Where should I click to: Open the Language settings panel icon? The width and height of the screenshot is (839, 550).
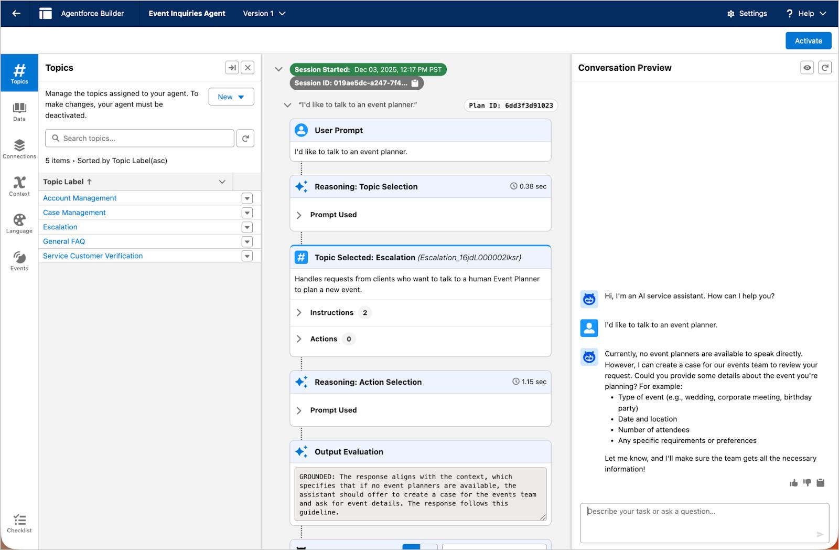[x=19, y=223]
